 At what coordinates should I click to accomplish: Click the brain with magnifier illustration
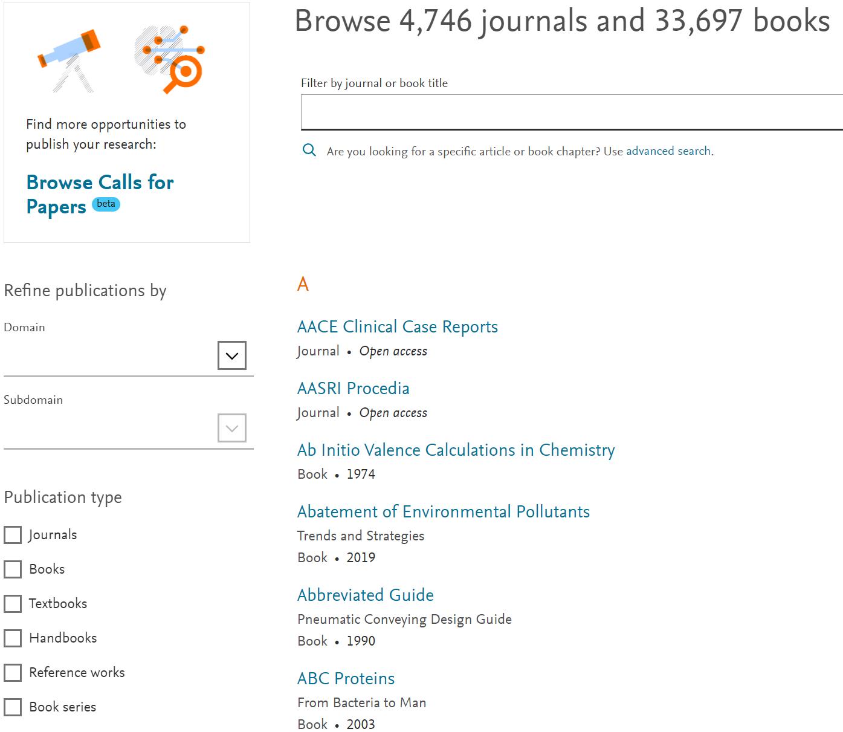(170, 59)
